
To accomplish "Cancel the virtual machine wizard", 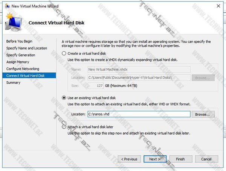I will point(206,159).
